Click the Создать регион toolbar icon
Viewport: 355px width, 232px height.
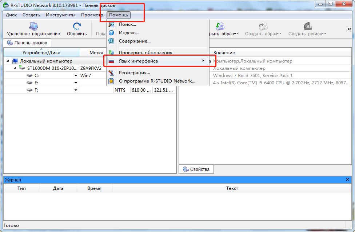[307, 27]
